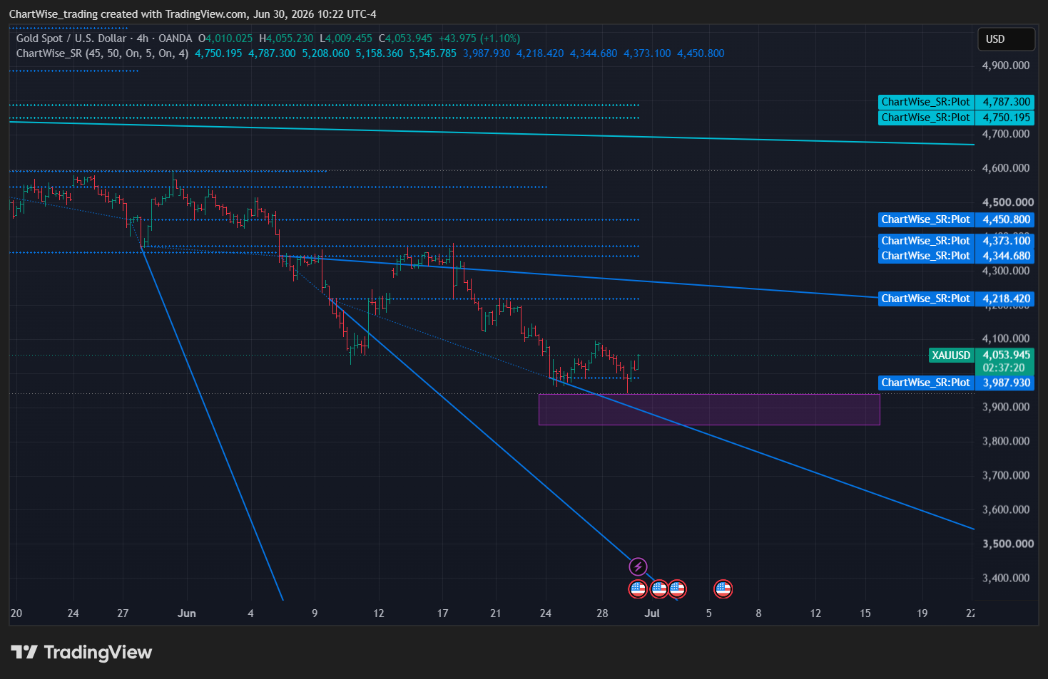Select the purple rectangle zone drawing
Viewport: 1048px width, 679px height.
tap(709, 410)
